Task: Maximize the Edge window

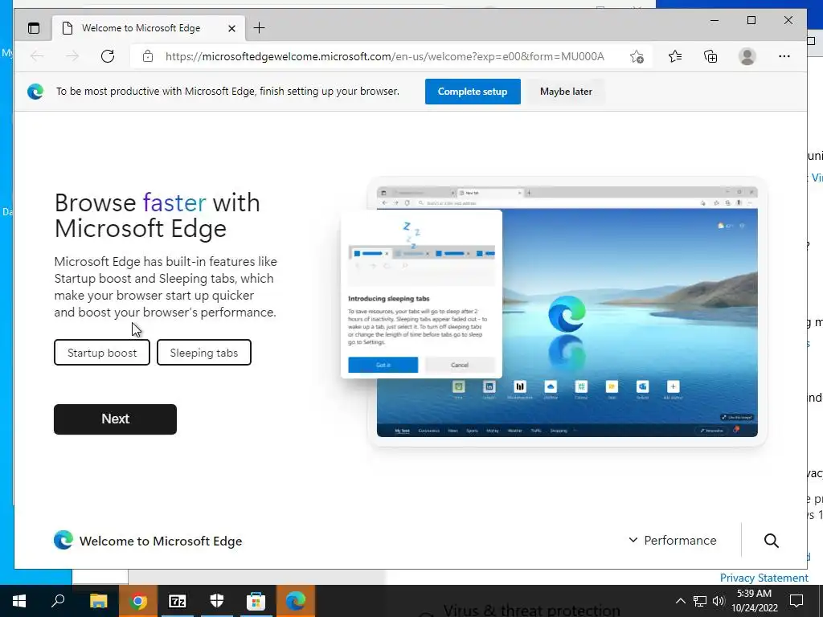Action: [x=751, y=20]
